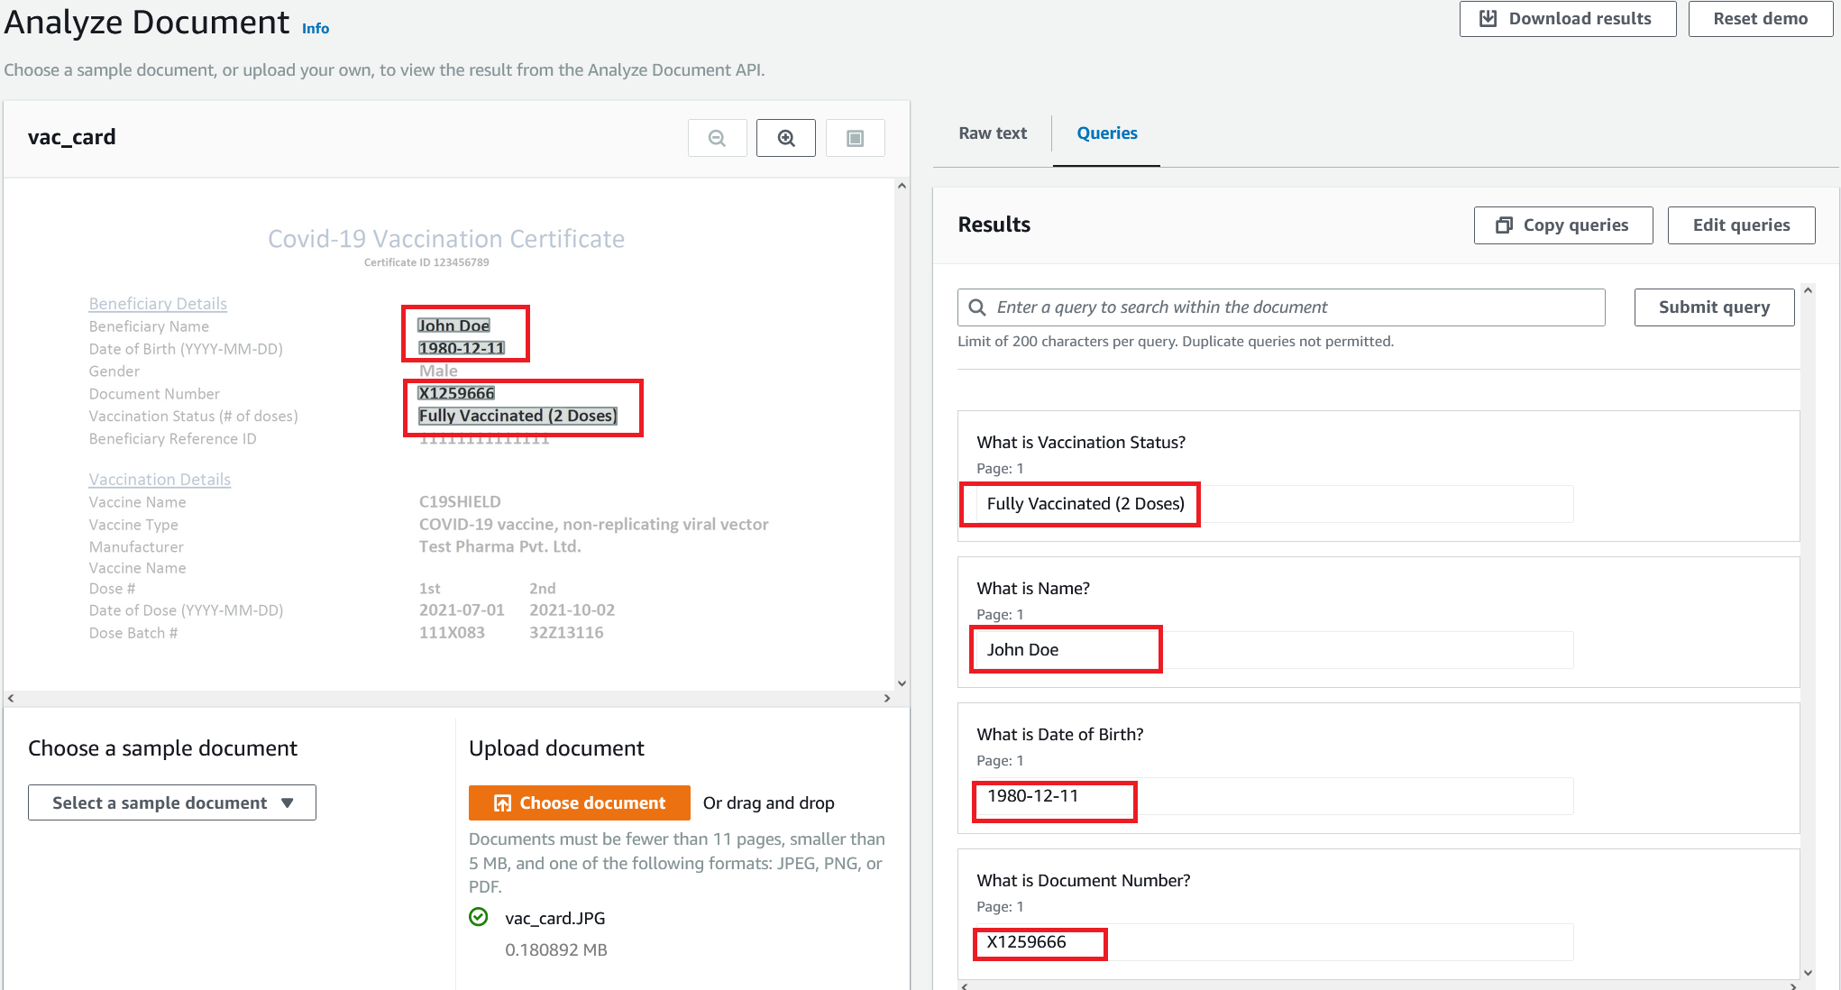Image resolution: width=1841 pixels, height=990 pixels.
Task: Click the fit-to-screen document icon
Action: coord(855,138)
